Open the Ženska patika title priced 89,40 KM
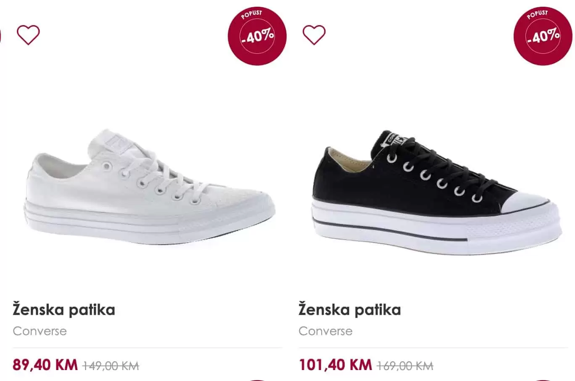575x381 pixels. coord(64,310)
